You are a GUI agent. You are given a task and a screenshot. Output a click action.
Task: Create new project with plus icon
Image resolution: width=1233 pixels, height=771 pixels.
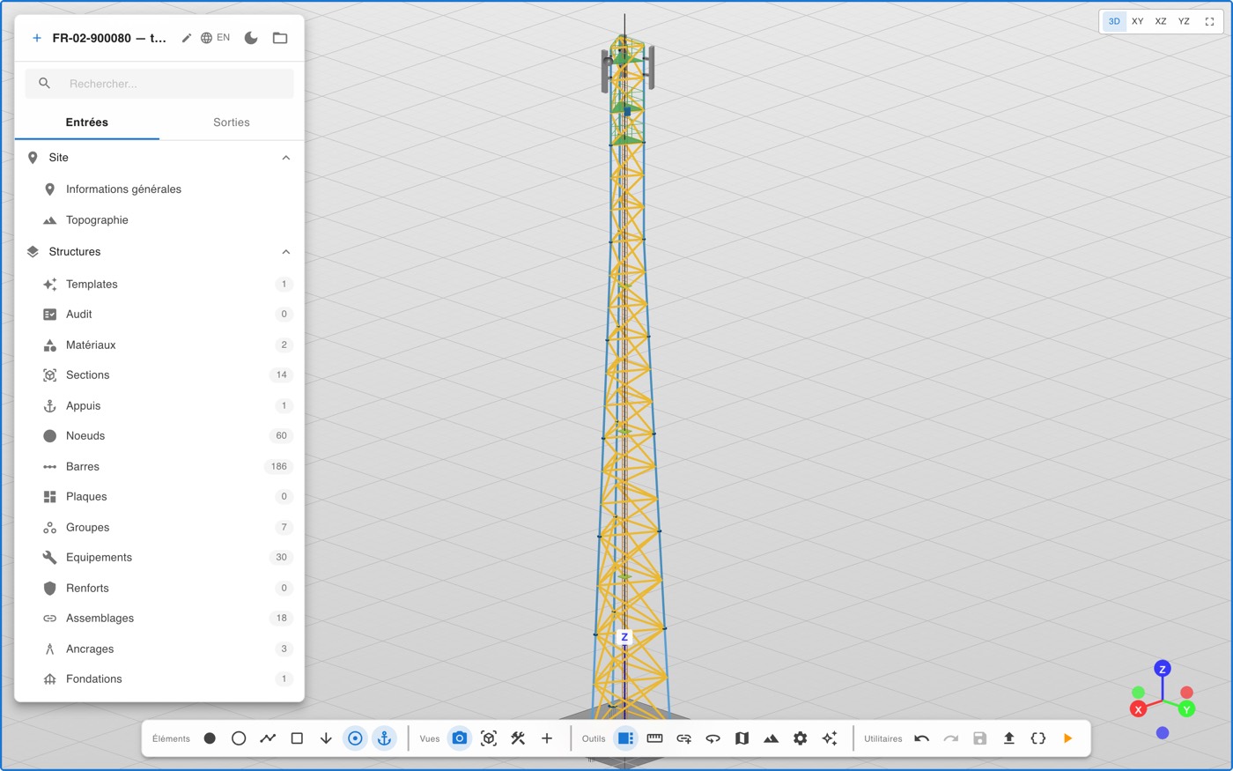[x=37, y=38]
